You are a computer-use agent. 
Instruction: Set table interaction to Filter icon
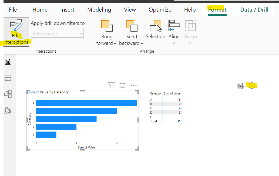[241, 86]
